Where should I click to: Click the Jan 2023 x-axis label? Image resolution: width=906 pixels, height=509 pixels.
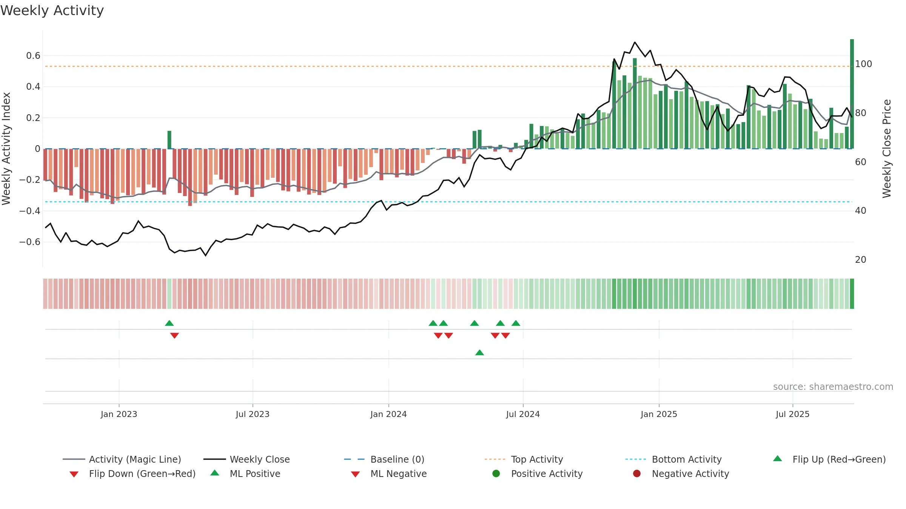coord(119,414)
